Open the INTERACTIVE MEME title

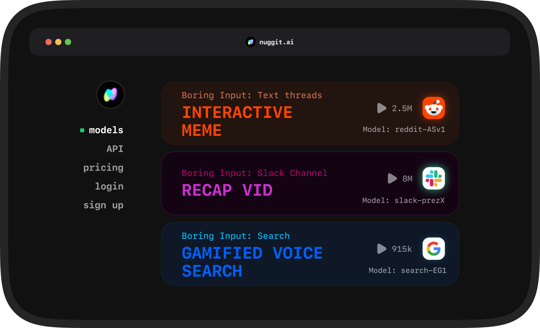click(237, 121)
